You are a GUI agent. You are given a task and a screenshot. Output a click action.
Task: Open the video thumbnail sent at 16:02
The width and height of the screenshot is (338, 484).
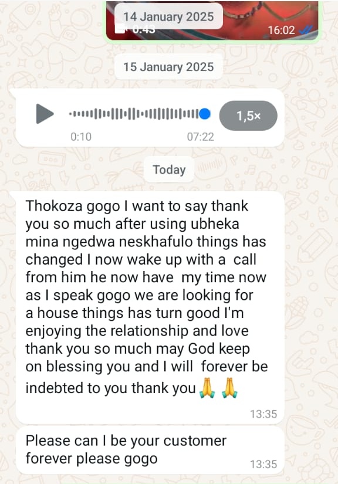tap(212, 20)
